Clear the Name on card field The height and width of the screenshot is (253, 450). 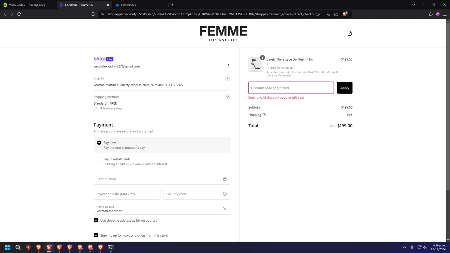pos(225,209)
